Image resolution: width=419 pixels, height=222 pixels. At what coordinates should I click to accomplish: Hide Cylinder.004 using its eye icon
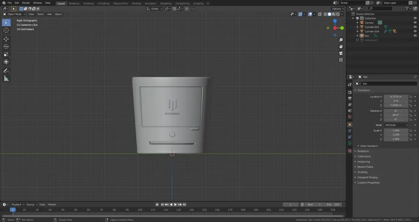tap(415, 31)
